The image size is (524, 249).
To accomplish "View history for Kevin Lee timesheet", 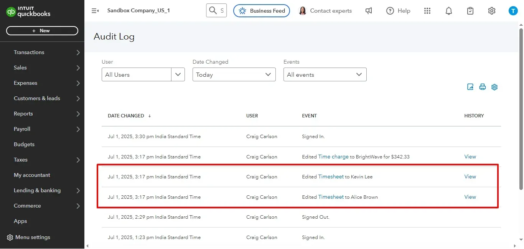I will (x=470, y=176).
